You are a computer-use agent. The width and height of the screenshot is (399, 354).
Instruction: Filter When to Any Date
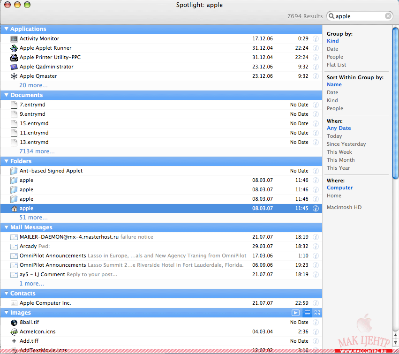click(x=339, y=128)
